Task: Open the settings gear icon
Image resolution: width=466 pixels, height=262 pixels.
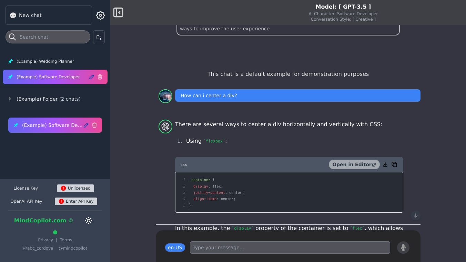Action: (x=100, y=15)
